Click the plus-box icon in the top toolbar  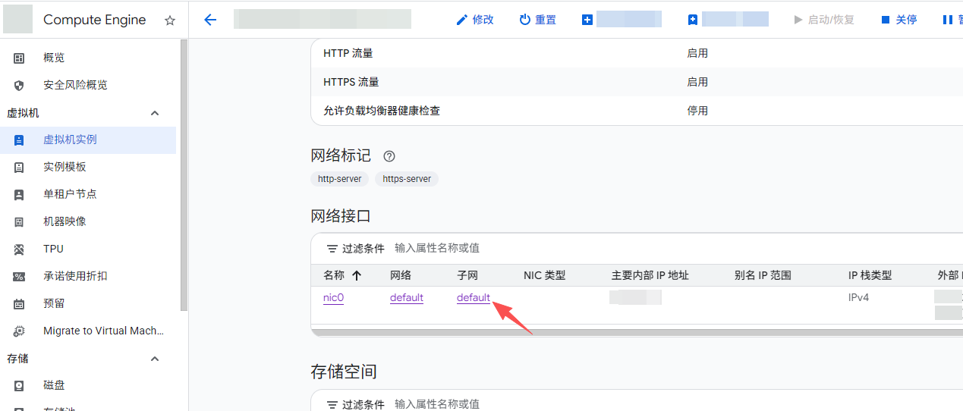pos(587,20)
